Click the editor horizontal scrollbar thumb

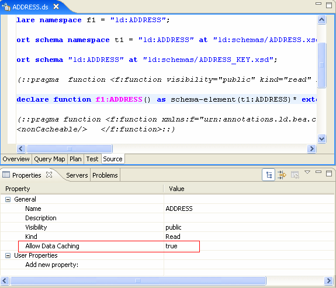tap(70, 148)
